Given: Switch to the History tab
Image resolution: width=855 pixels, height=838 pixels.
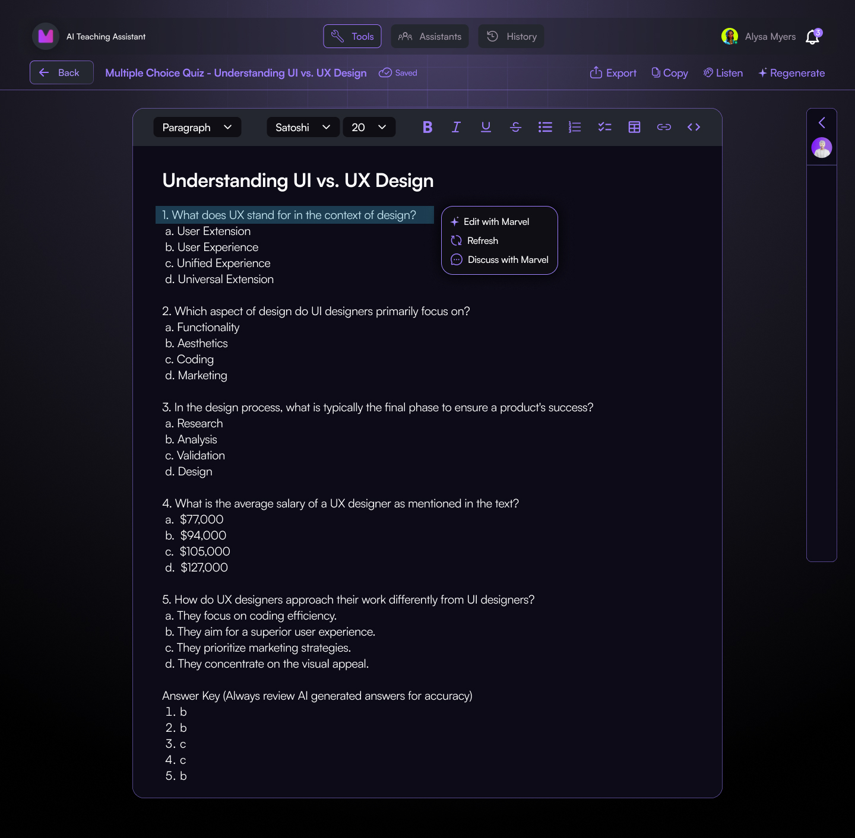Looking at the screenshot, I should [x=511, y=36].
